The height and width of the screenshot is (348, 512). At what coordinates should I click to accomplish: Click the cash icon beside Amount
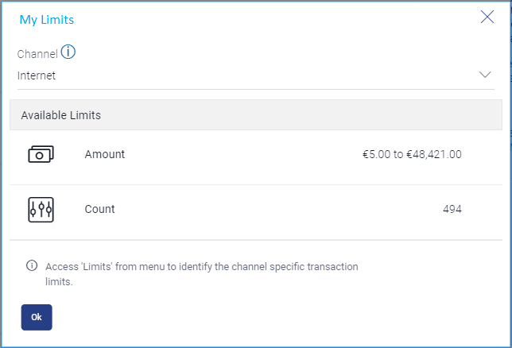[x=41, y=155]
